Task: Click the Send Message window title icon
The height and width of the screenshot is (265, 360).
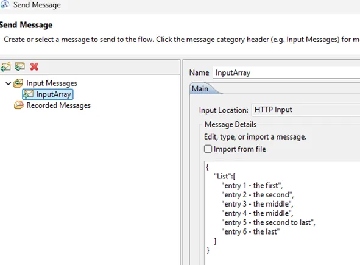Action: (5, 4)
